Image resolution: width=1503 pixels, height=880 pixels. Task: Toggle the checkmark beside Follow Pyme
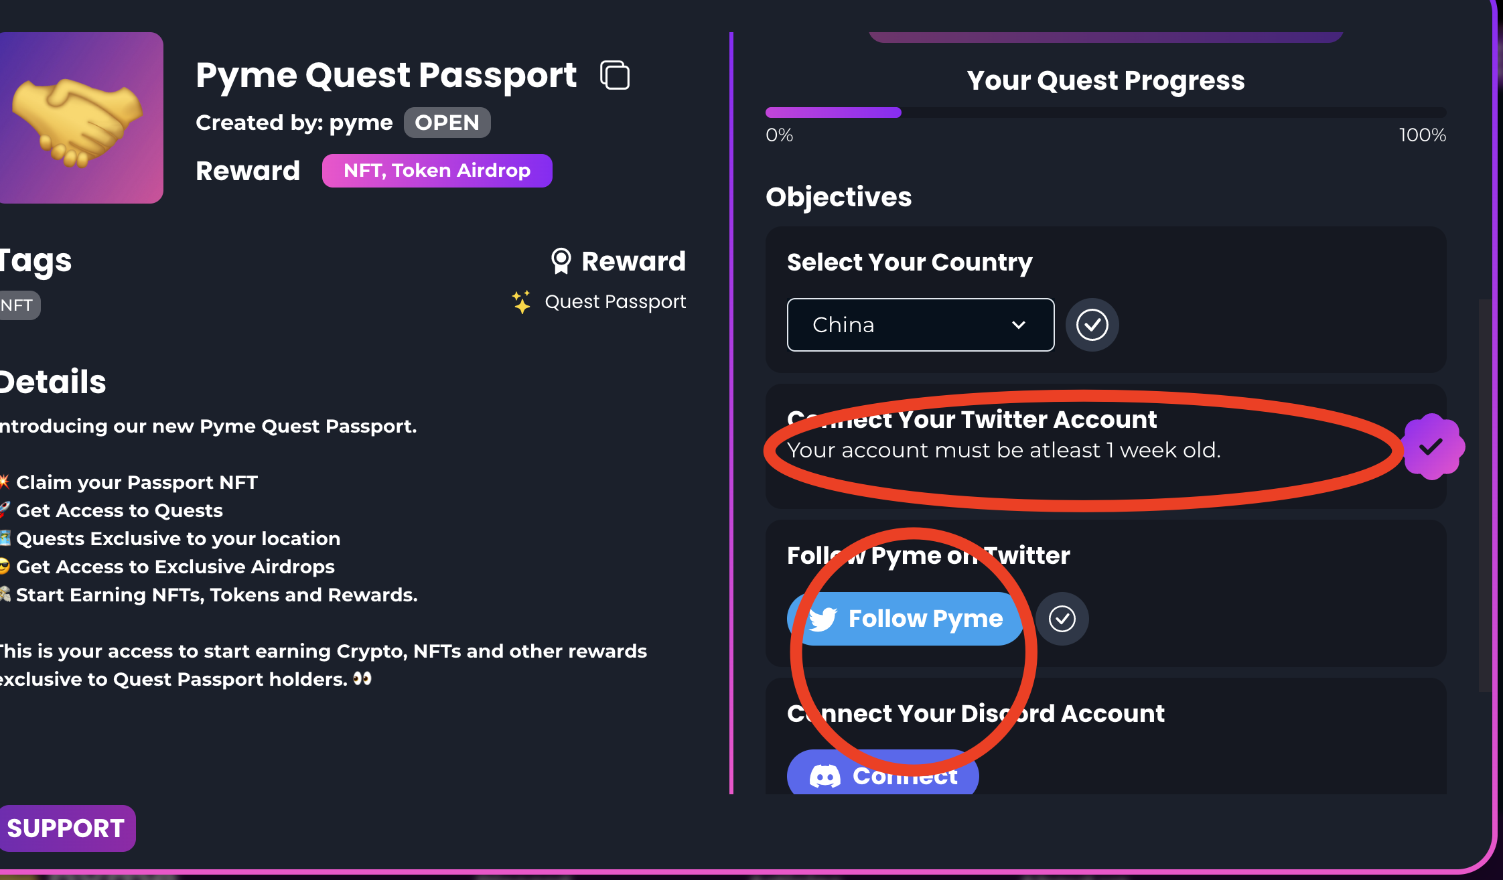click(x=1062, y=619)
